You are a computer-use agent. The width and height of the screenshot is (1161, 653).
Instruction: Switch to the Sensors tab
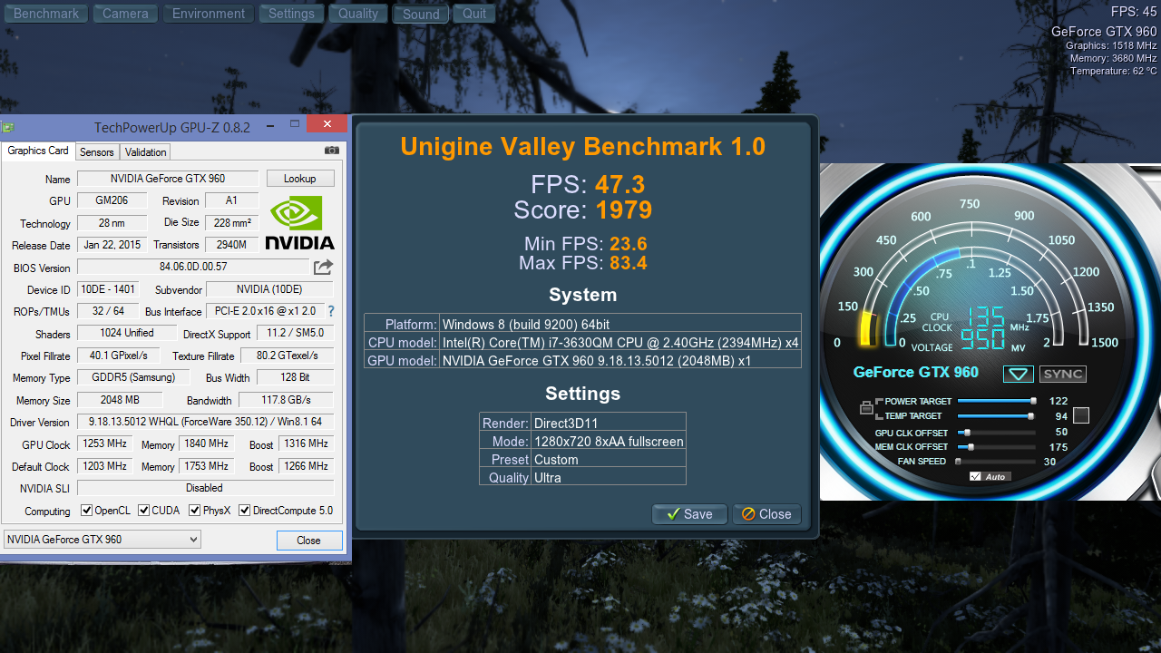click(x=96, y=151)
